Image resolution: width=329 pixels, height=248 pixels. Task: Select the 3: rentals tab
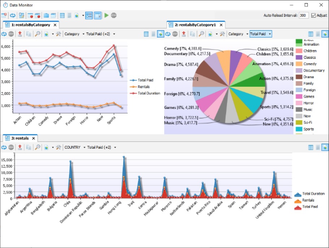(x=20, y=138)
